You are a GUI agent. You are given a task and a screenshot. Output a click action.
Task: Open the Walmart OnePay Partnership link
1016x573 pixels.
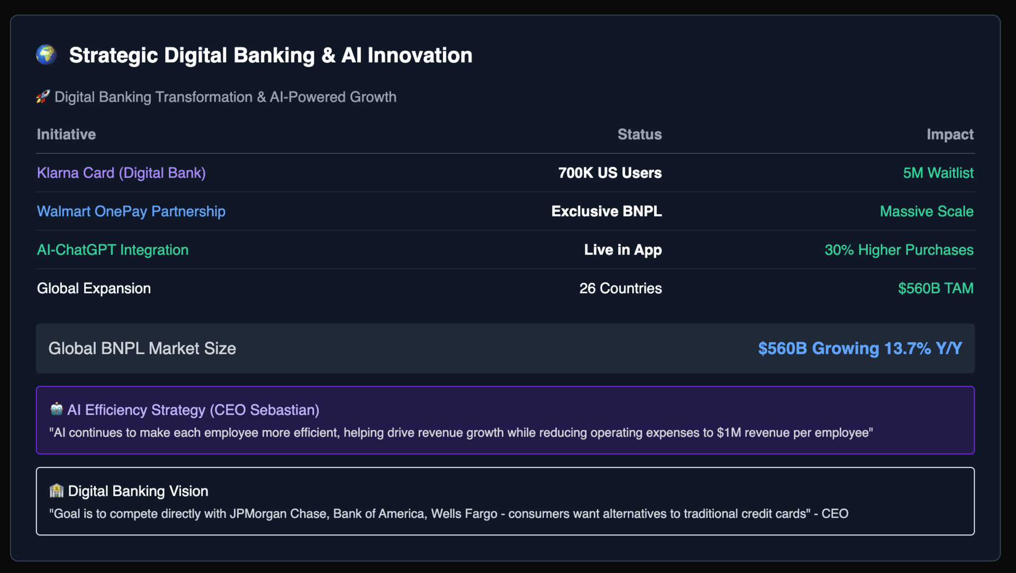click(x=131, y=212)
